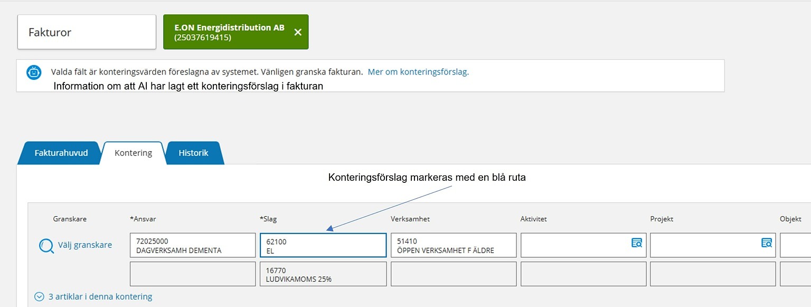Click the empty second-row Ansvar field
Viewport: 811px width, 307px height.
pyautogui.click(x=193, y=273)
